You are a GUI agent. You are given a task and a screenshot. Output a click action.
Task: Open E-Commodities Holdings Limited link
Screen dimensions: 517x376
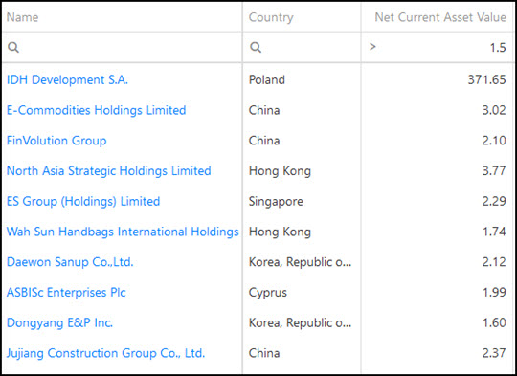(x=97, y=110)
